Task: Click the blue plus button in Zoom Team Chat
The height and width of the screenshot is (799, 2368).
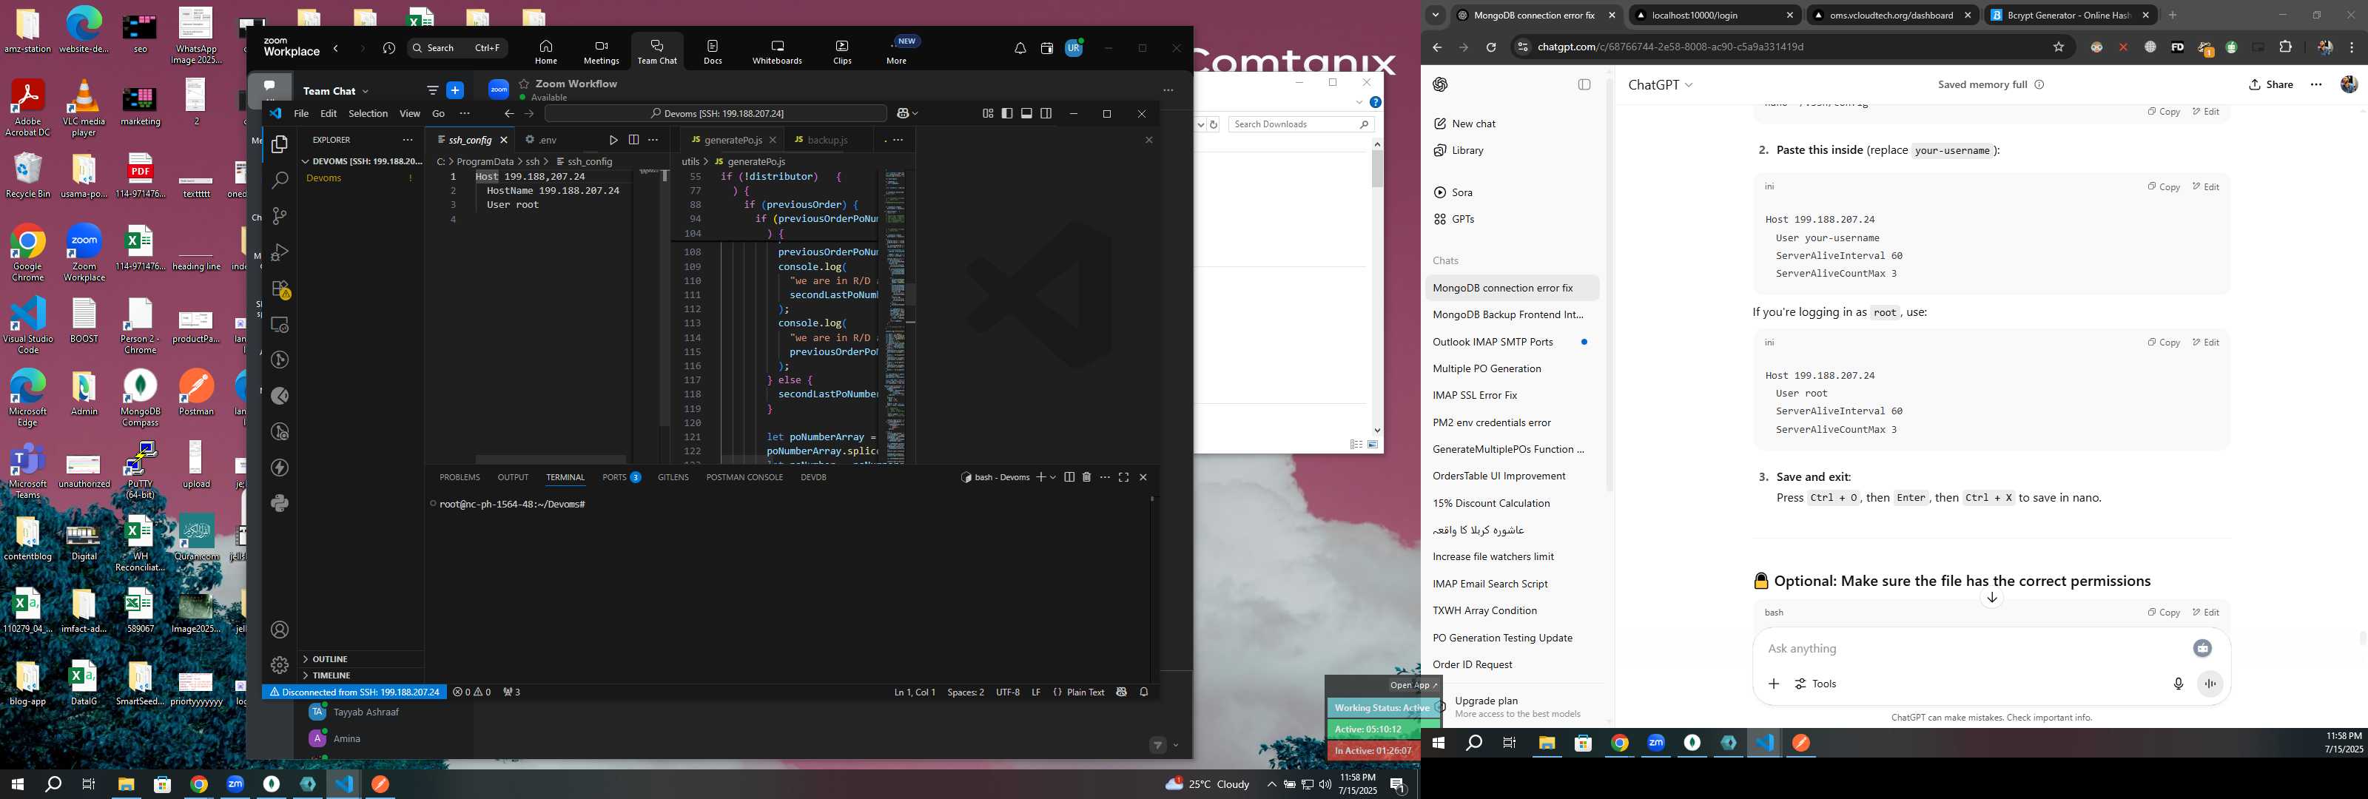Action: [x=455, y=90]
